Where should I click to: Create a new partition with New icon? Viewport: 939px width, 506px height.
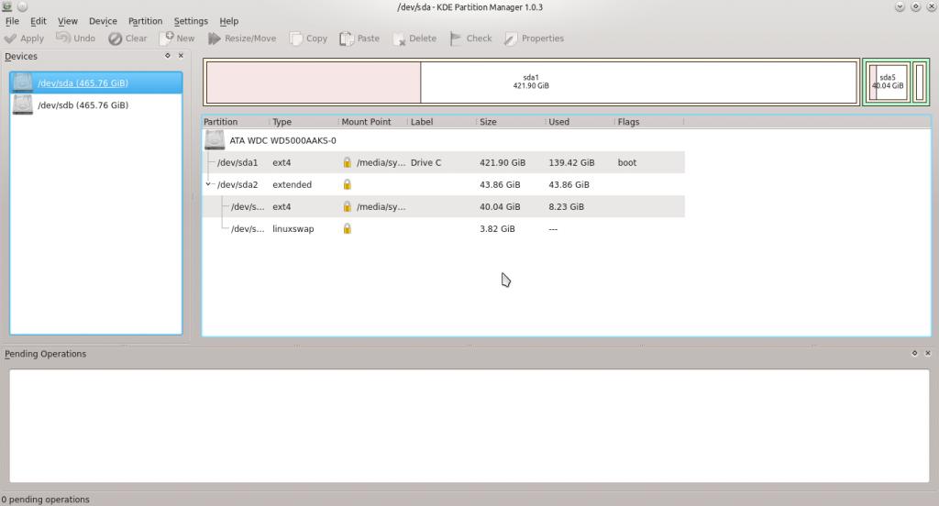click(167, 38)
